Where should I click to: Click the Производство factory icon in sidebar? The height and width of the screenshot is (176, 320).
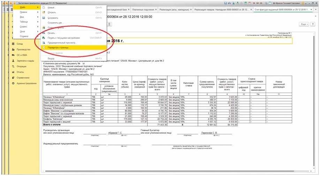pyautogui.click(x=13, y=49)
